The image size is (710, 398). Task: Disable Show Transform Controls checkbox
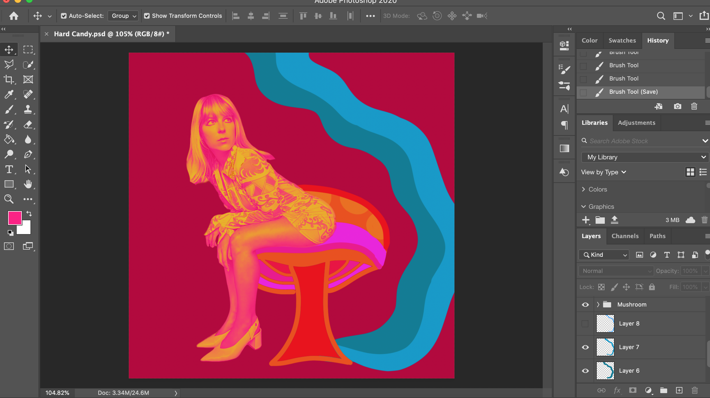pyautogui.click(x=147, y=16)
